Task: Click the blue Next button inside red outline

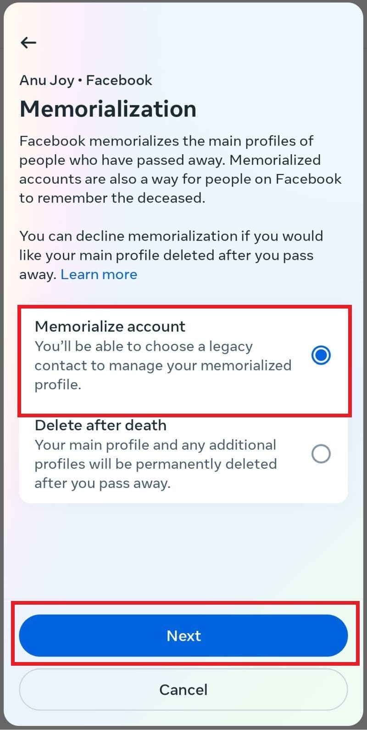Action: pyautogui.click(x=183, y=636)
